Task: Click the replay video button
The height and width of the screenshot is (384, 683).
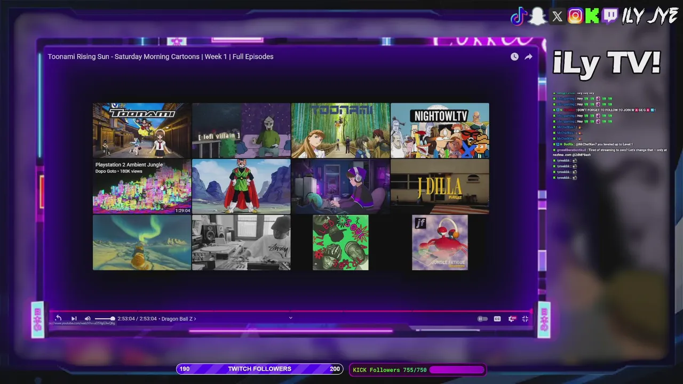Action: tap(59, 318)
